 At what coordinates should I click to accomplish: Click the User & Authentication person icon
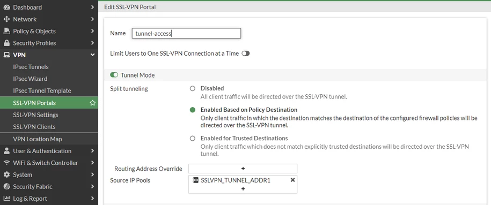point(6,151)
